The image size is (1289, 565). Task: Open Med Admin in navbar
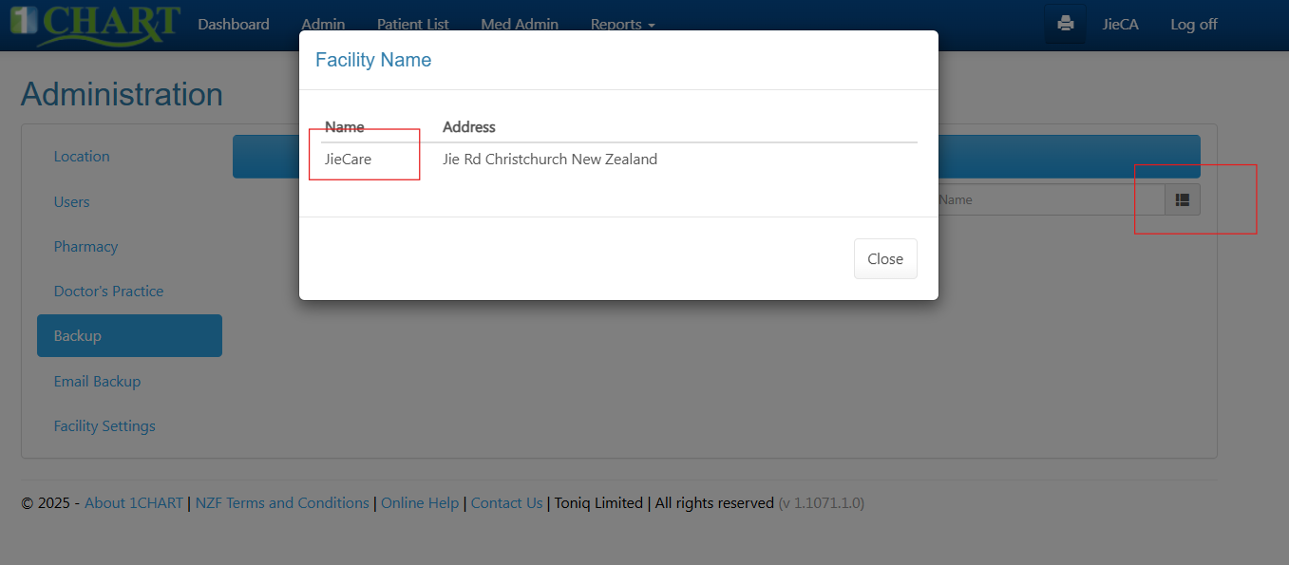(x=520, y=25)
